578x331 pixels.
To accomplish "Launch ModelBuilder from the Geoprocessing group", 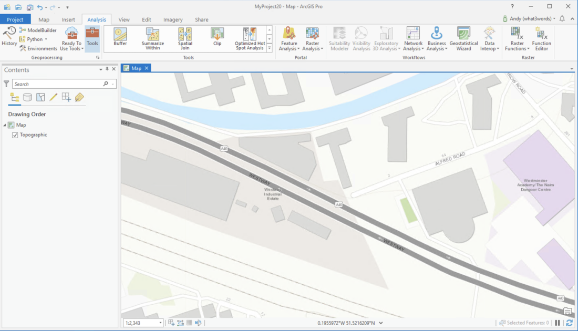I will pyautogui.click(x=38, y=30).
